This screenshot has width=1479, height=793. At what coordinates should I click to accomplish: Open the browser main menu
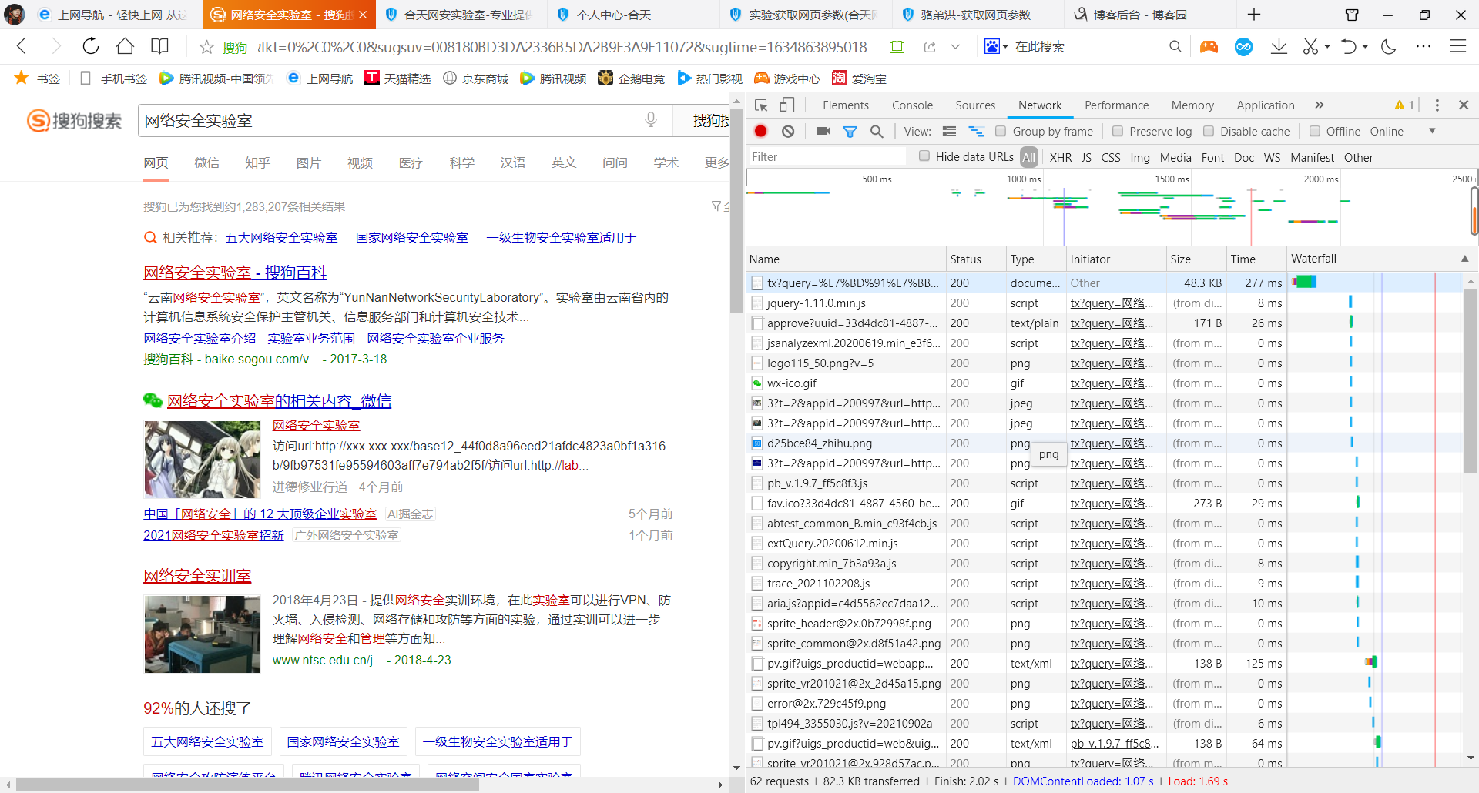point(1458,47)
